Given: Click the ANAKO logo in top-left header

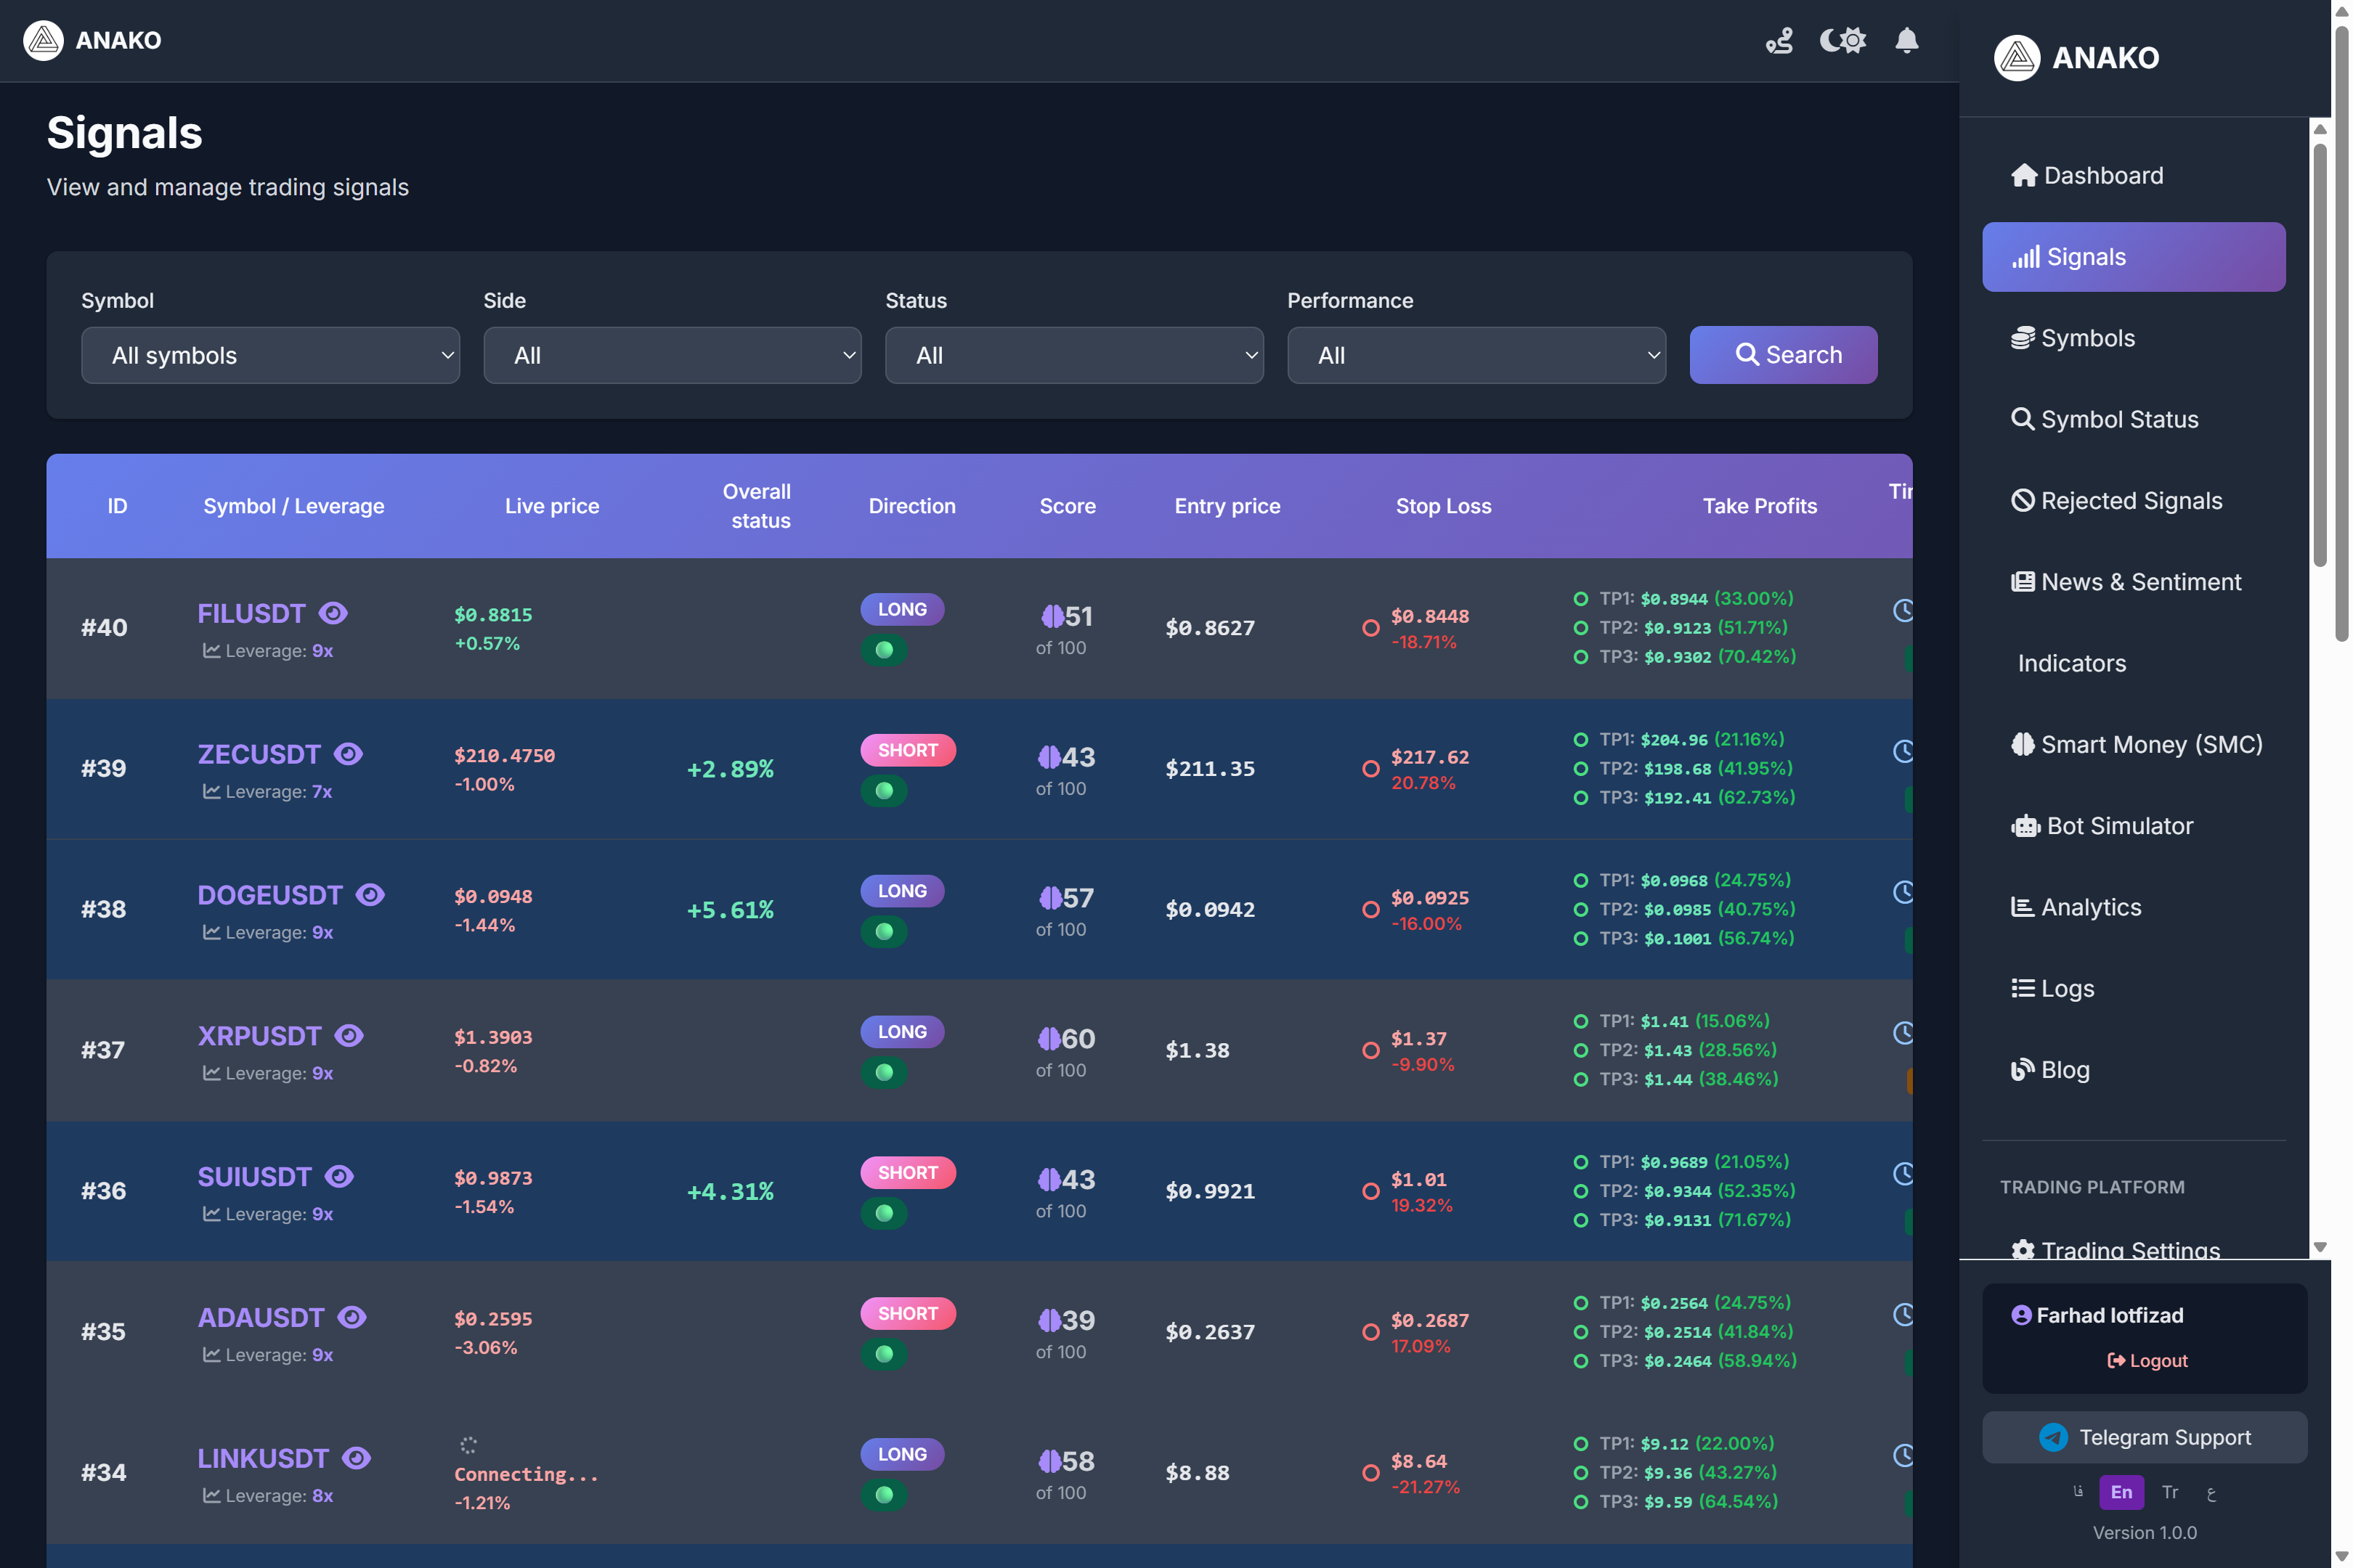Looking at the screenshot, I should click(44, 40).
